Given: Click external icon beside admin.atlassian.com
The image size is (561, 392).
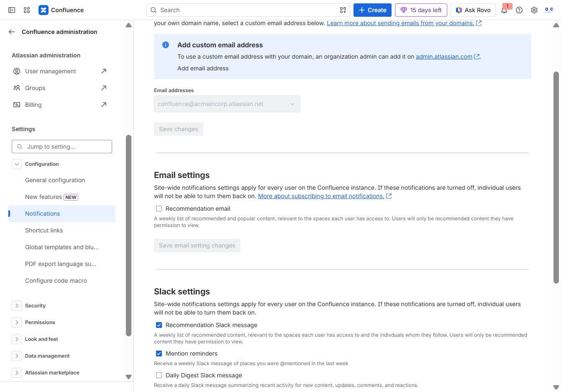Looking at the screenshot, I should (476, 57).
